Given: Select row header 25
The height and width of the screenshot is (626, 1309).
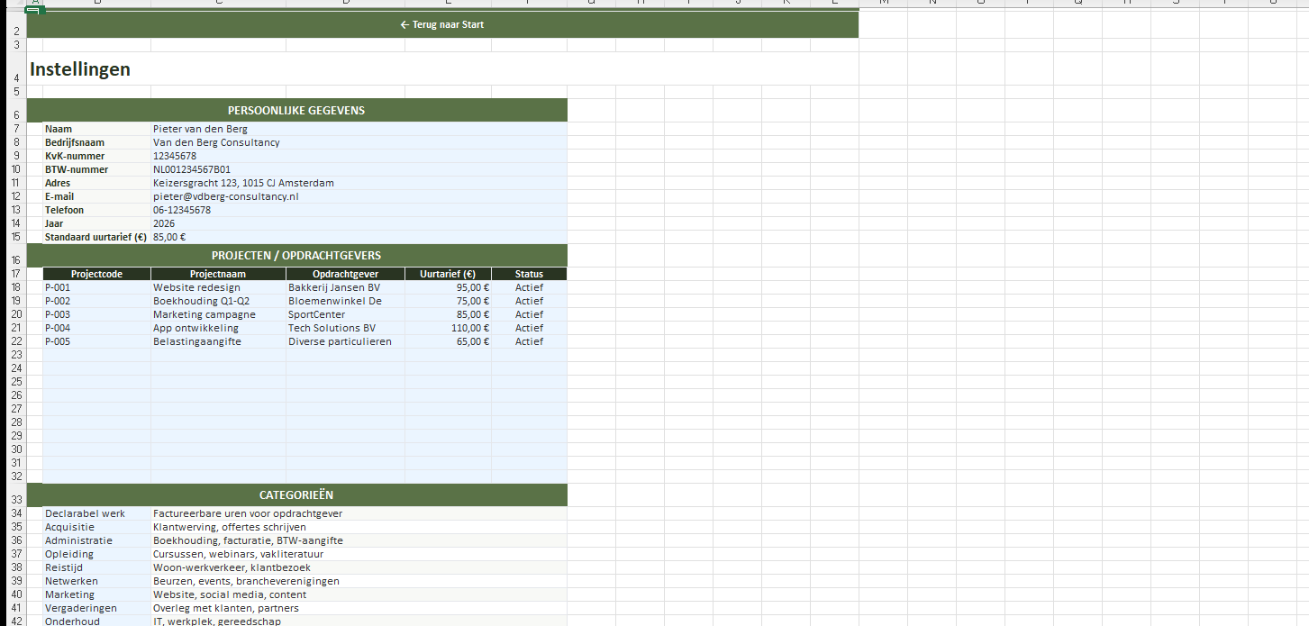Looking at the screenshot, I should point(15,382).
